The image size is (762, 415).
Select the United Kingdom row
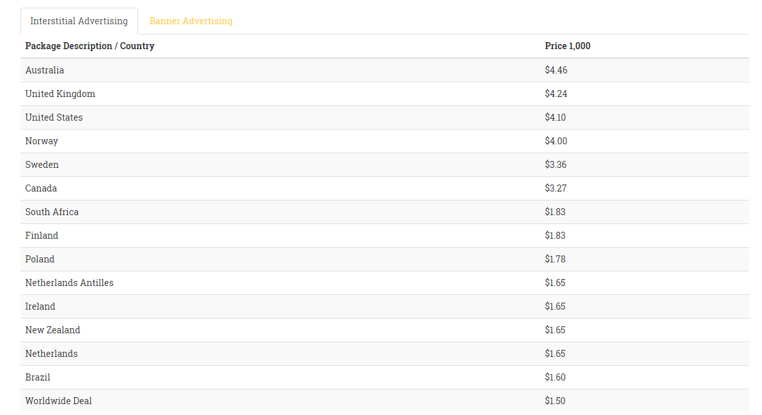point(384,94)
